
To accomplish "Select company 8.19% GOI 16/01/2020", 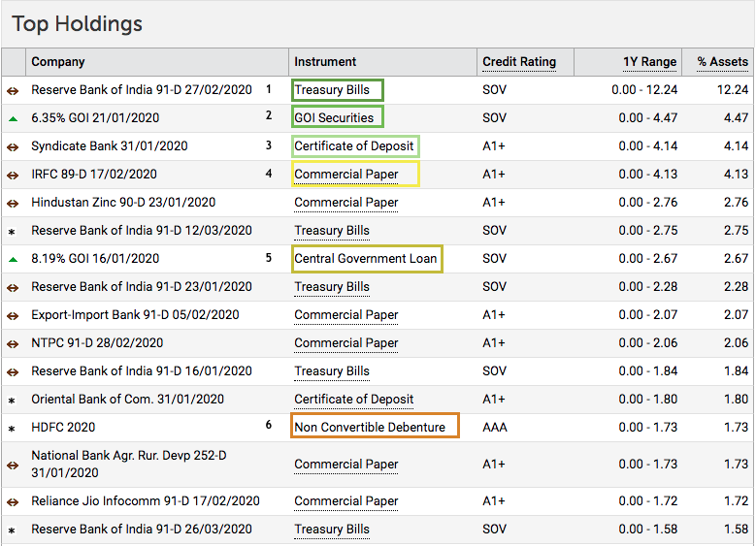I will [x=95, y=259].
